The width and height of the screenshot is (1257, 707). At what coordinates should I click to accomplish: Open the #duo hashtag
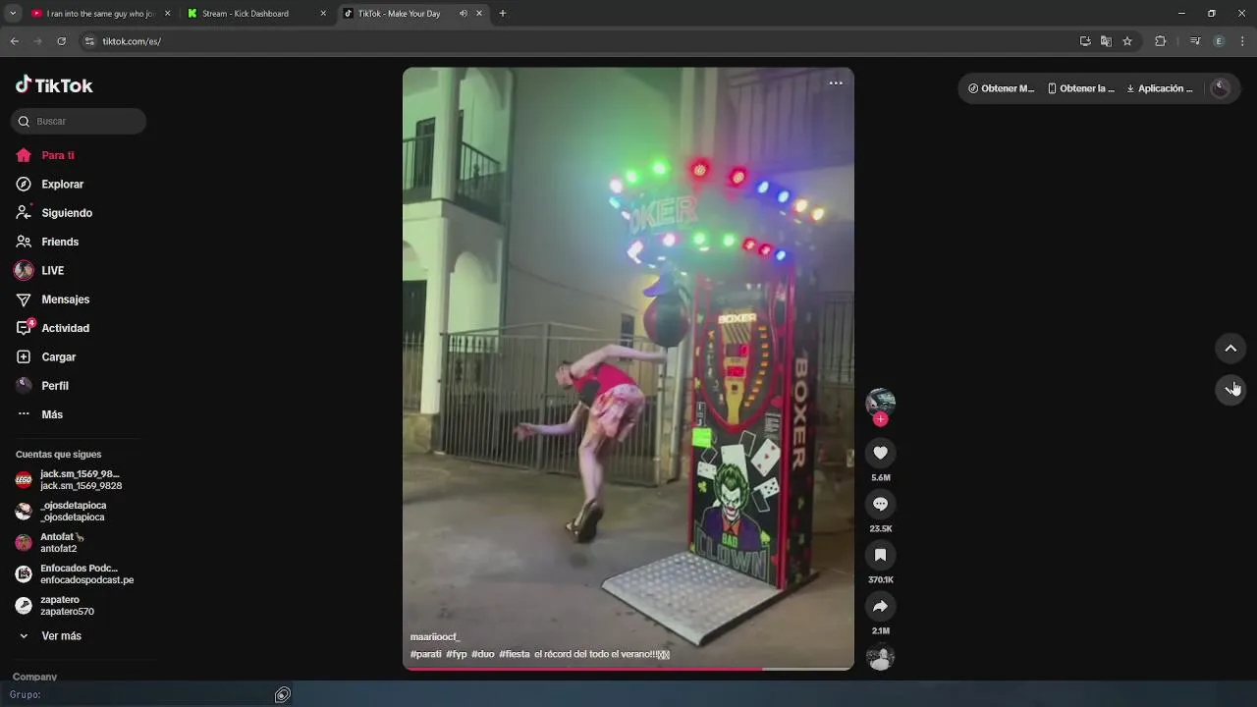click(x=483, y=654)
